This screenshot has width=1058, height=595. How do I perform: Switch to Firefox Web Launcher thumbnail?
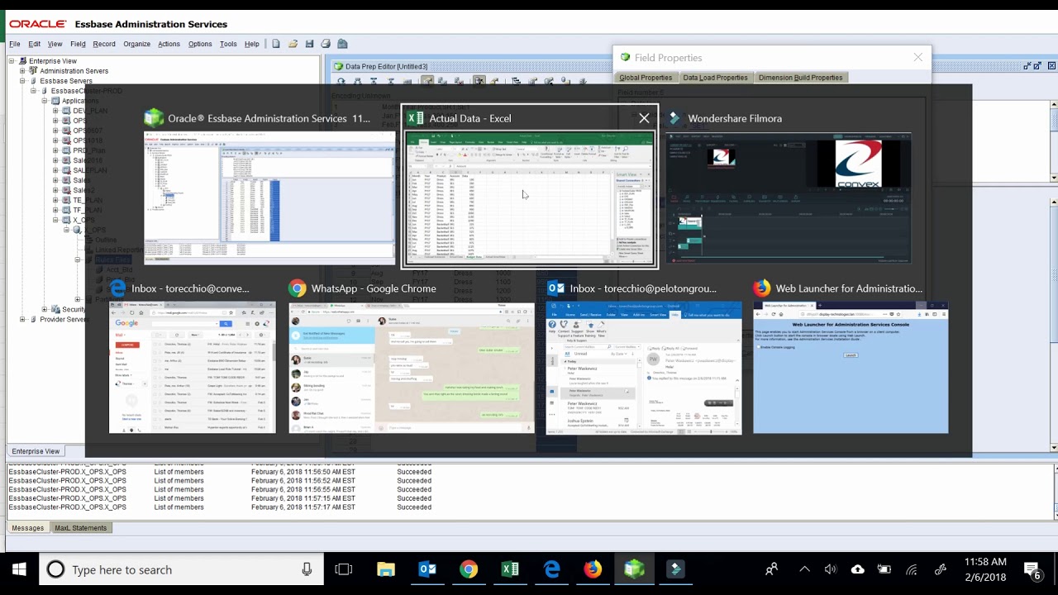coord(851,367)
